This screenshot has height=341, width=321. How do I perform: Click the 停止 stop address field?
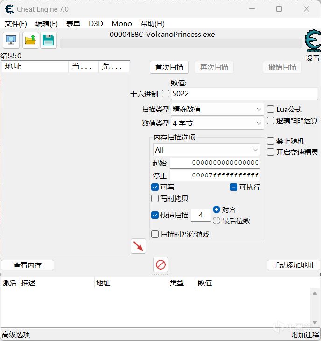coord(215,175)
